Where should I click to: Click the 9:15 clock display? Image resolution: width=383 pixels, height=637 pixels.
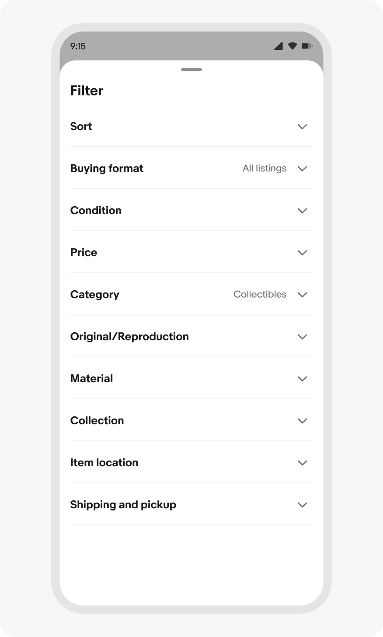79,46
